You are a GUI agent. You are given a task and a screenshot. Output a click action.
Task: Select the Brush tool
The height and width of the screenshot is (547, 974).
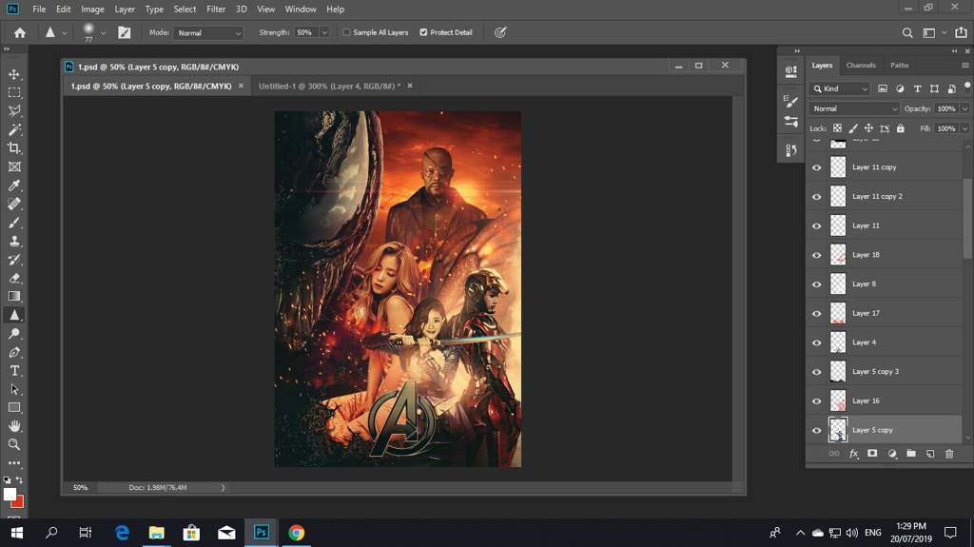pyautogui.click(x=14, y=223)
